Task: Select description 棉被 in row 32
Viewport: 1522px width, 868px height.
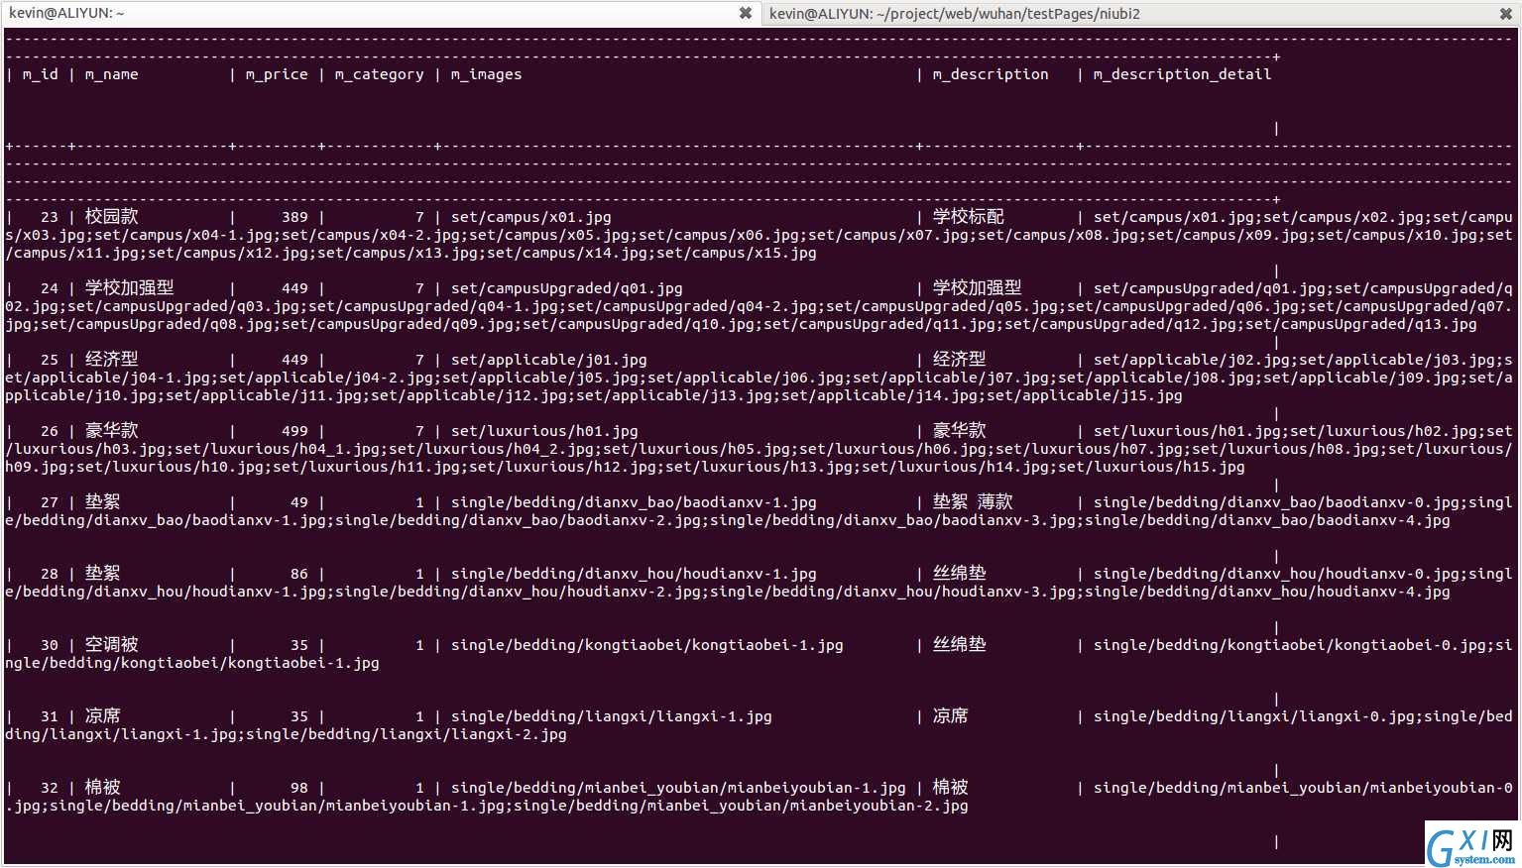Action: point(950,787)
